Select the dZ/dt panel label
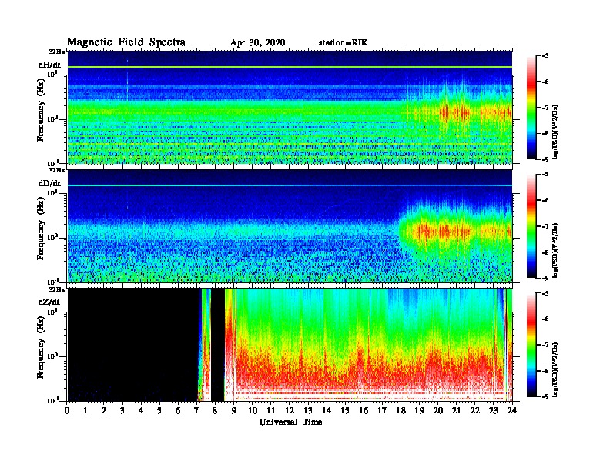Viewport: 610px width, 471px height. 49,302
